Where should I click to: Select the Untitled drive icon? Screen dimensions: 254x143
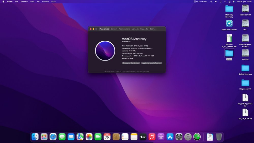(x=245, y=53)
